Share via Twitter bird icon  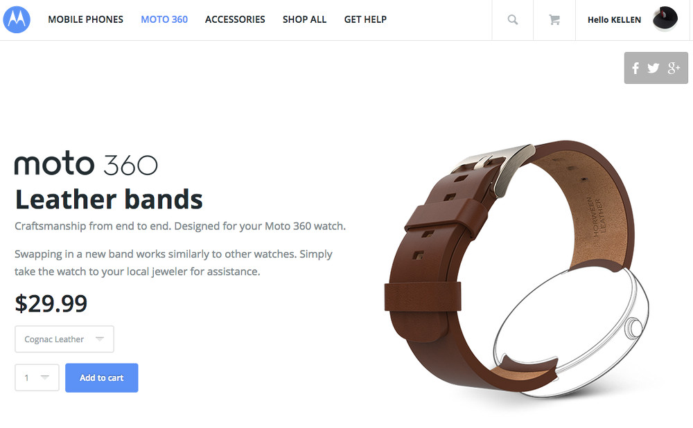[653, 68]
